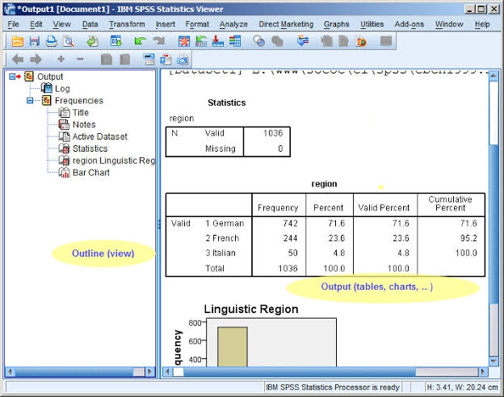The image size is (504, 397).
Task: Click the grey overlapping circles toolbar icon
Action: [277, 41]
